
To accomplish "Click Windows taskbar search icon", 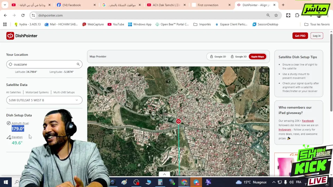I will [x=17, y=182].
